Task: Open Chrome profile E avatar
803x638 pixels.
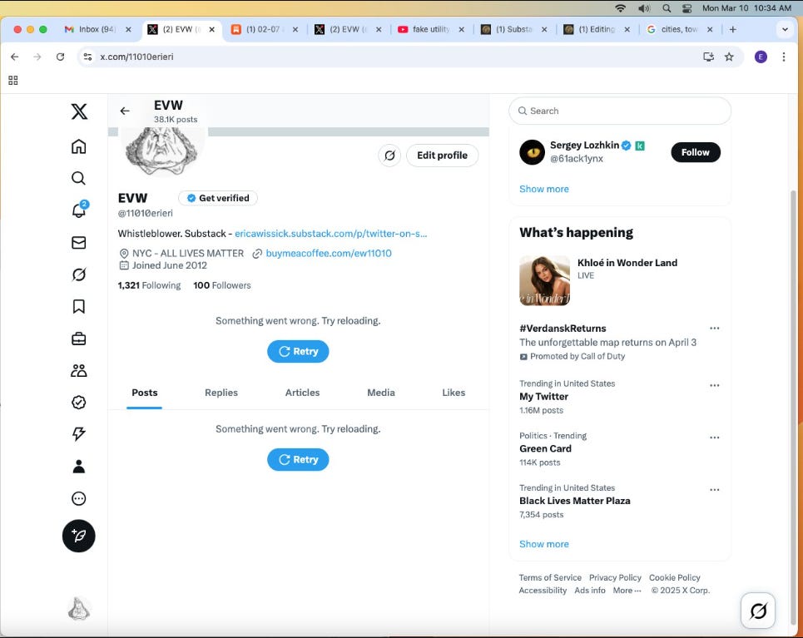Action: 761,57
